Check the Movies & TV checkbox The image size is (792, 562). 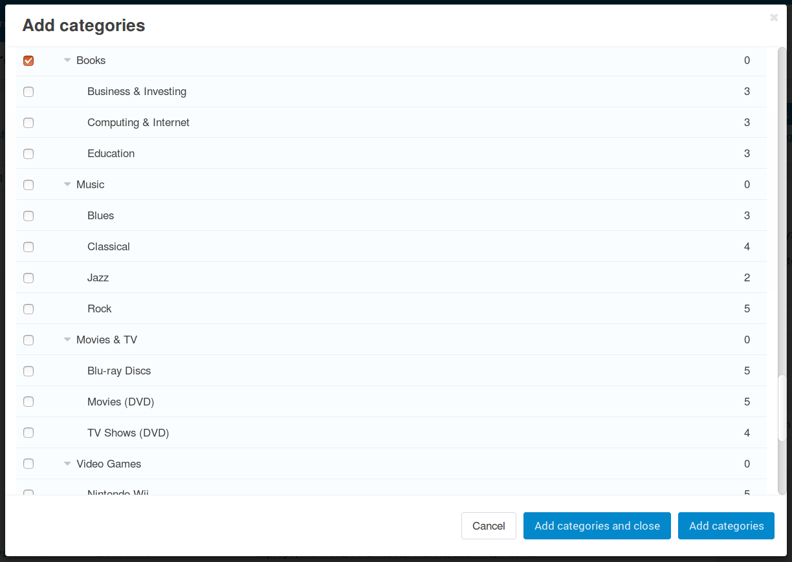[x=28, y=340]
